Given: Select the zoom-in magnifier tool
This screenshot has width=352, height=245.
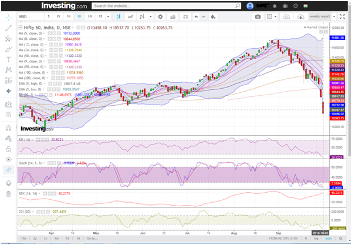Looking at the screenshot, I should 9,115.
